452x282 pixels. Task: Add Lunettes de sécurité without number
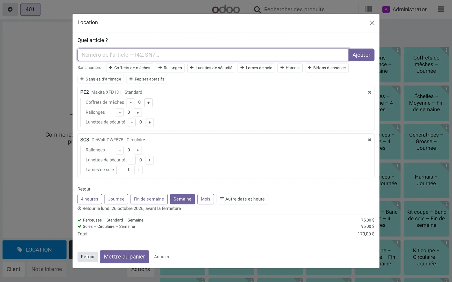pyautogui.click(x=211, y=68)
